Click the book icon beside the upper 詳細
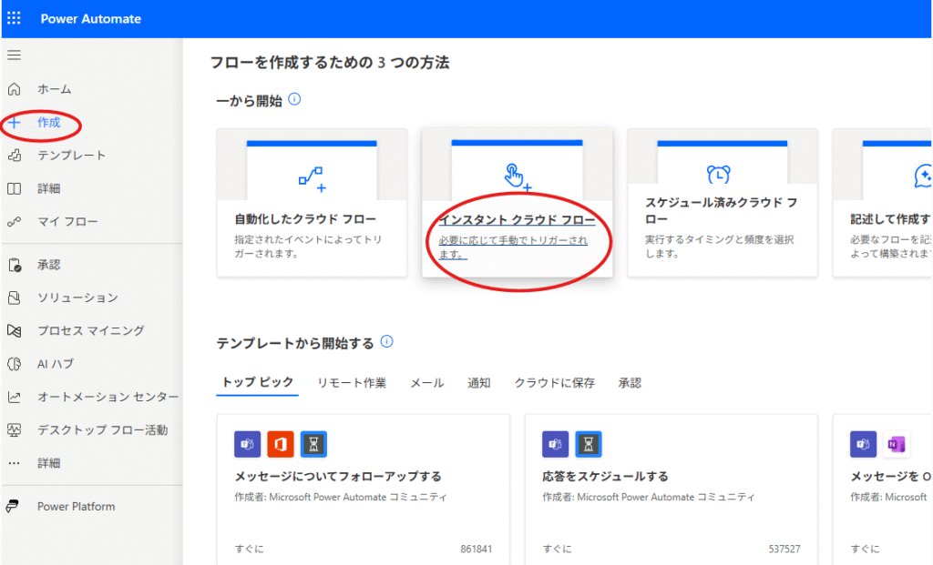Screen dimensions: 933x565 [15, 189]
